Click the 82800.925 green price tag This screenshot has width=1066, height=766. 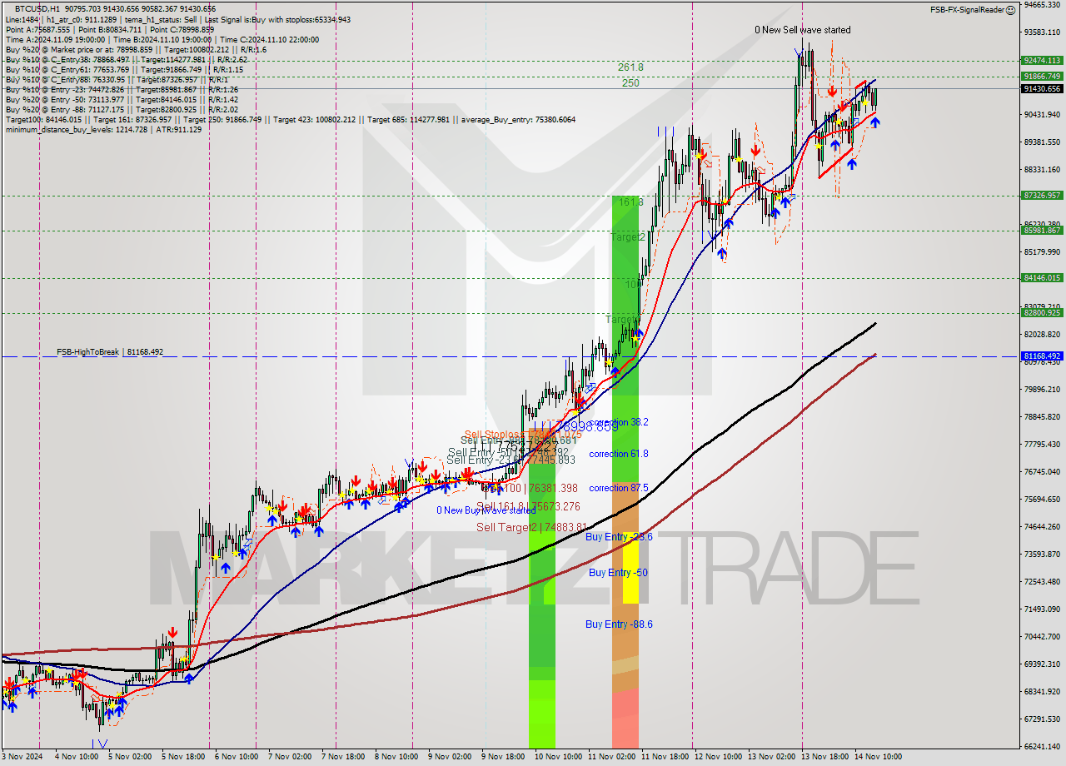pyautogui.click(x=1042, y=313)
